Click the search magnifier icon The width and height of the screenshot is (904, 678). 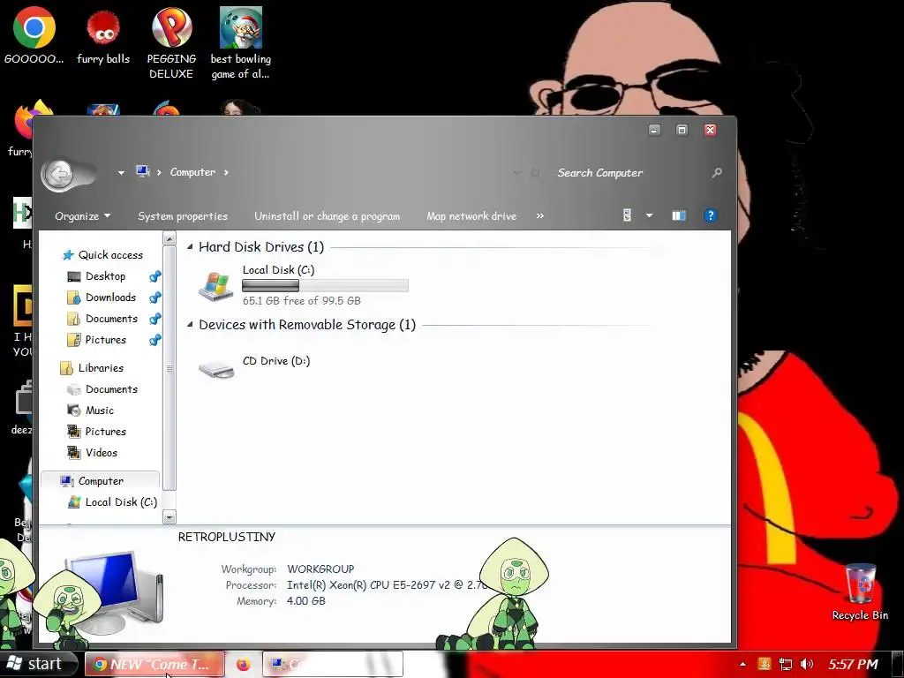pos(717,172)
